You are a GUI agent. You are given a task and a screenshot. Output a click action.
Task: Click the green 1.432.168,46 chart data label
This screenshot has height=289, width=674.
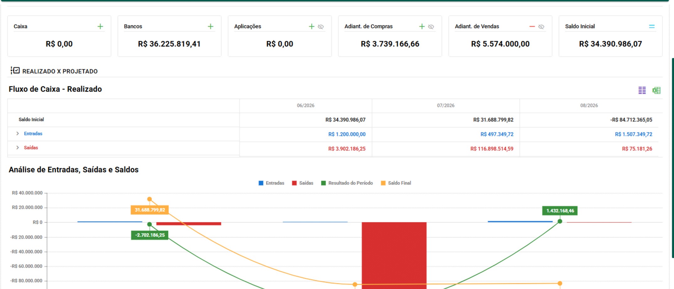pos(560,211)
